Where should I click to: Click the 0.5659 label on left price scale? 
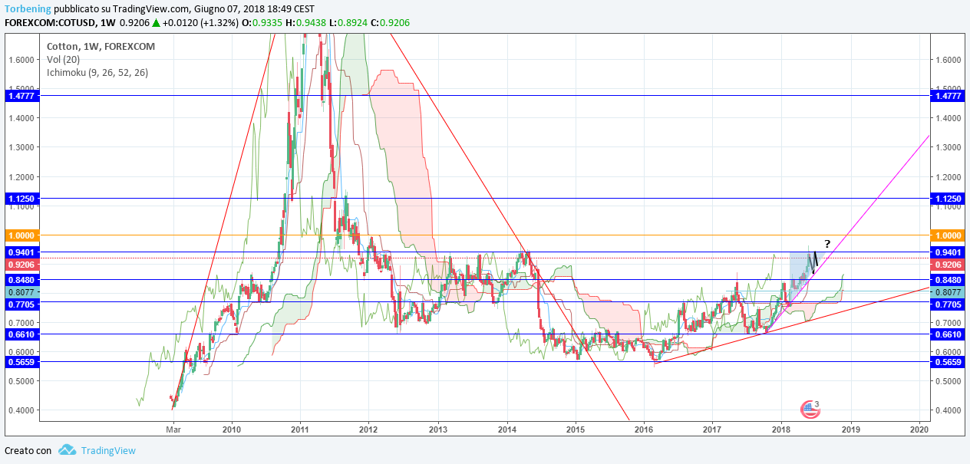[x=21, y=361]
